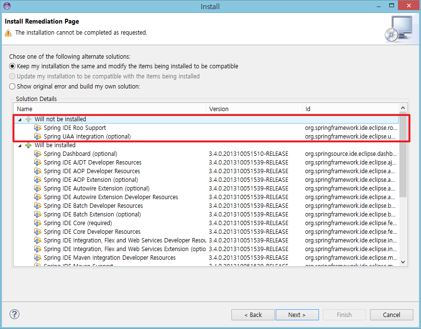Collapse the Will not be installed group
The height and width of the screenshot is (329, 421).
(x=20, y=120)
